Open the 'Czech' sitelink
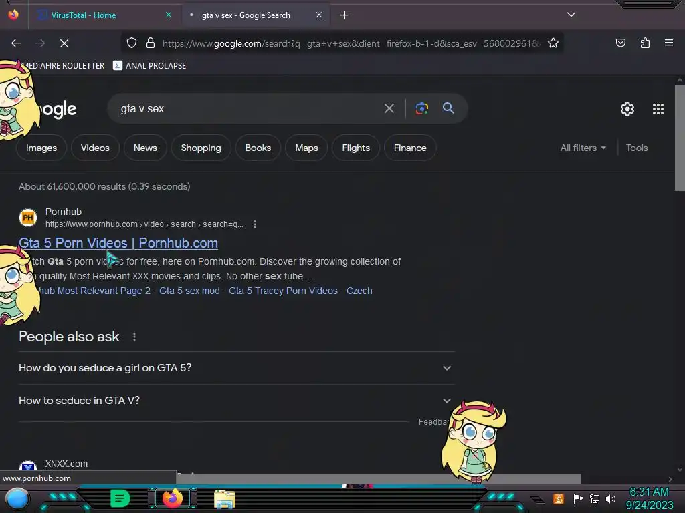The width and height of the screenshot is (685, 513). click(x=359, y=291)
